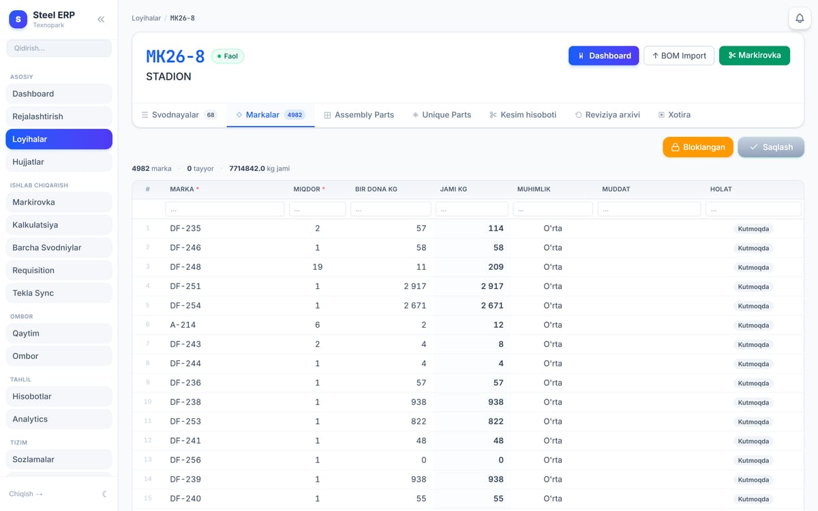The height and width of the screenshot is (511, 818).
Task: Click the MUHIMLIK filter field
Action: (x=553, y=209)
